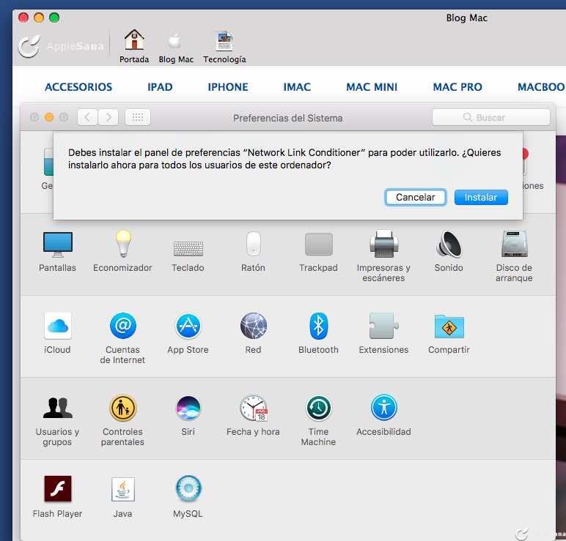566x541 pixels.
Task: Show all preferences grid button
Action: 138,117
